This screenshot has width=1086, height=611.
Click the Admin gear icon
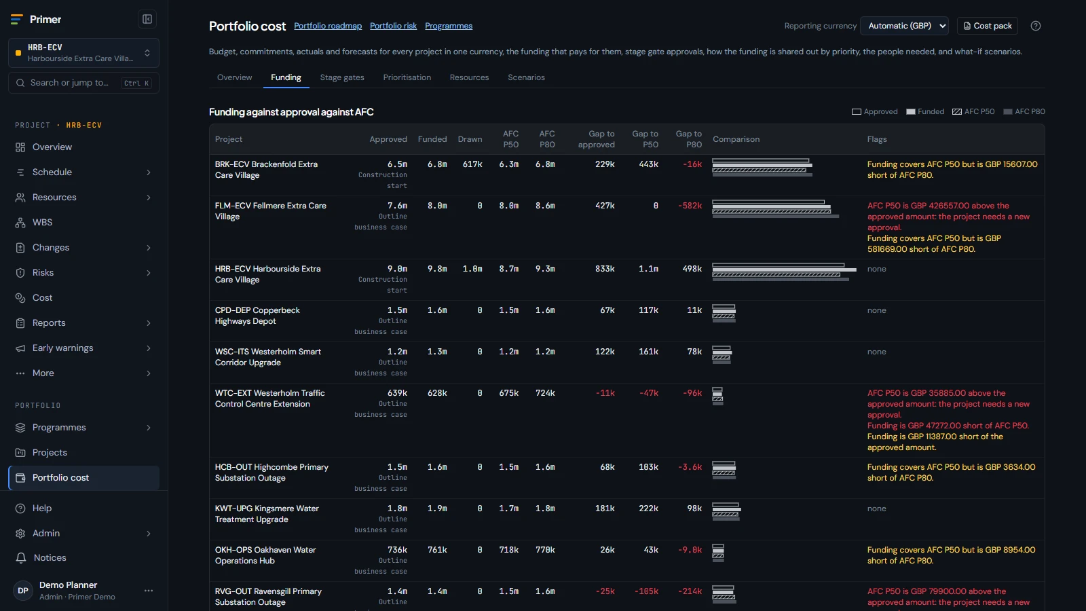[x=20, y=534]
